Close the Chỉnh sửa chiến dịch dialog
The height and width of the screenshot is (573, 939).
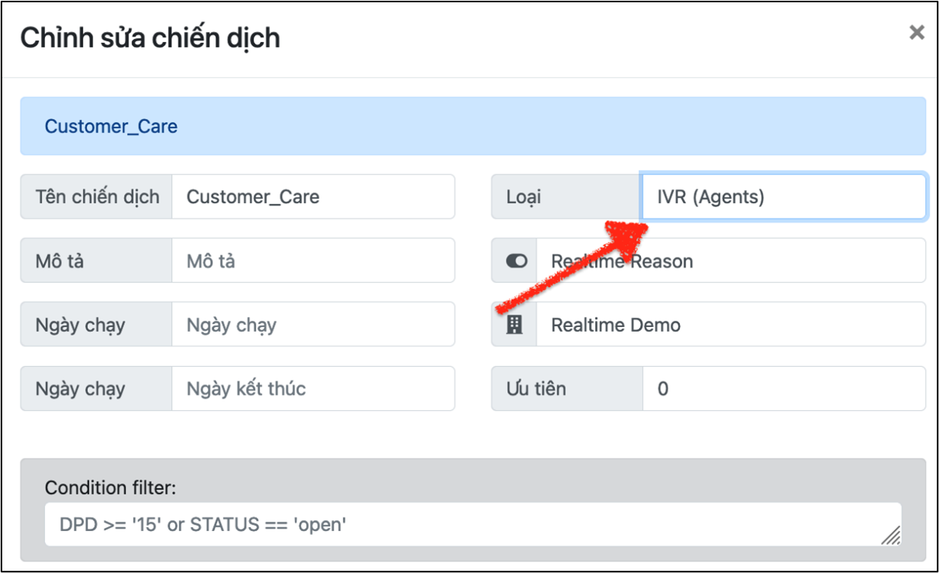point(916,33)
